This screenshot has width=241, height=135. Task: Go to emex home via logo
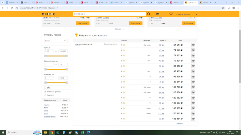48,14
